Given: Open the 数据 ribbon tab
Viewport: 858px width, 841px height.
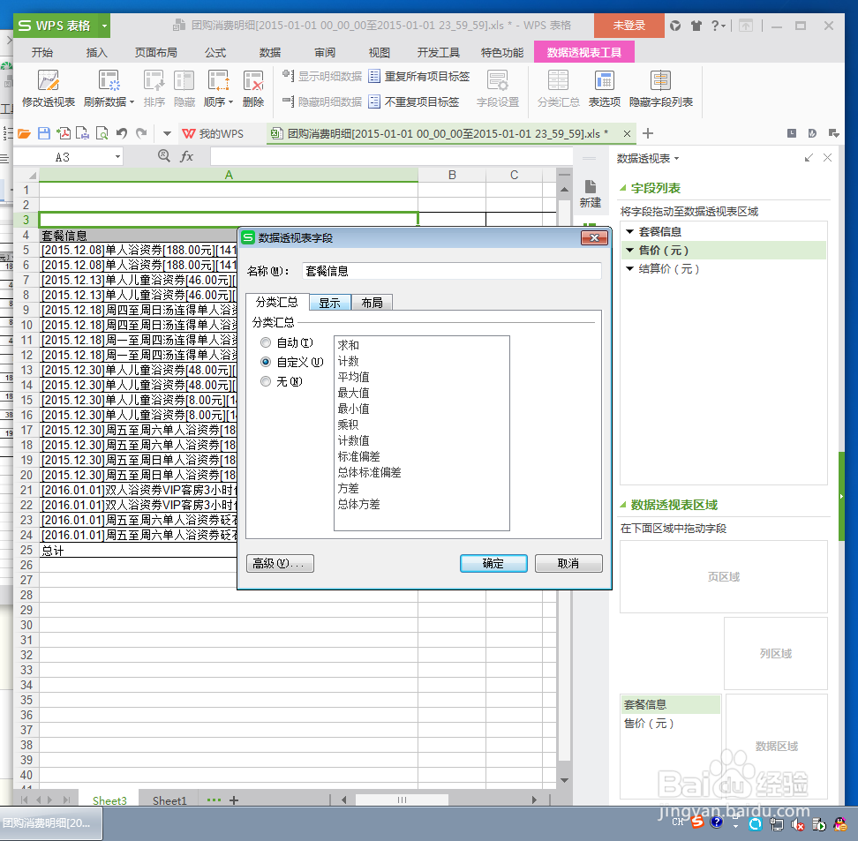Looking at the screenshot, I should [270, 53].
